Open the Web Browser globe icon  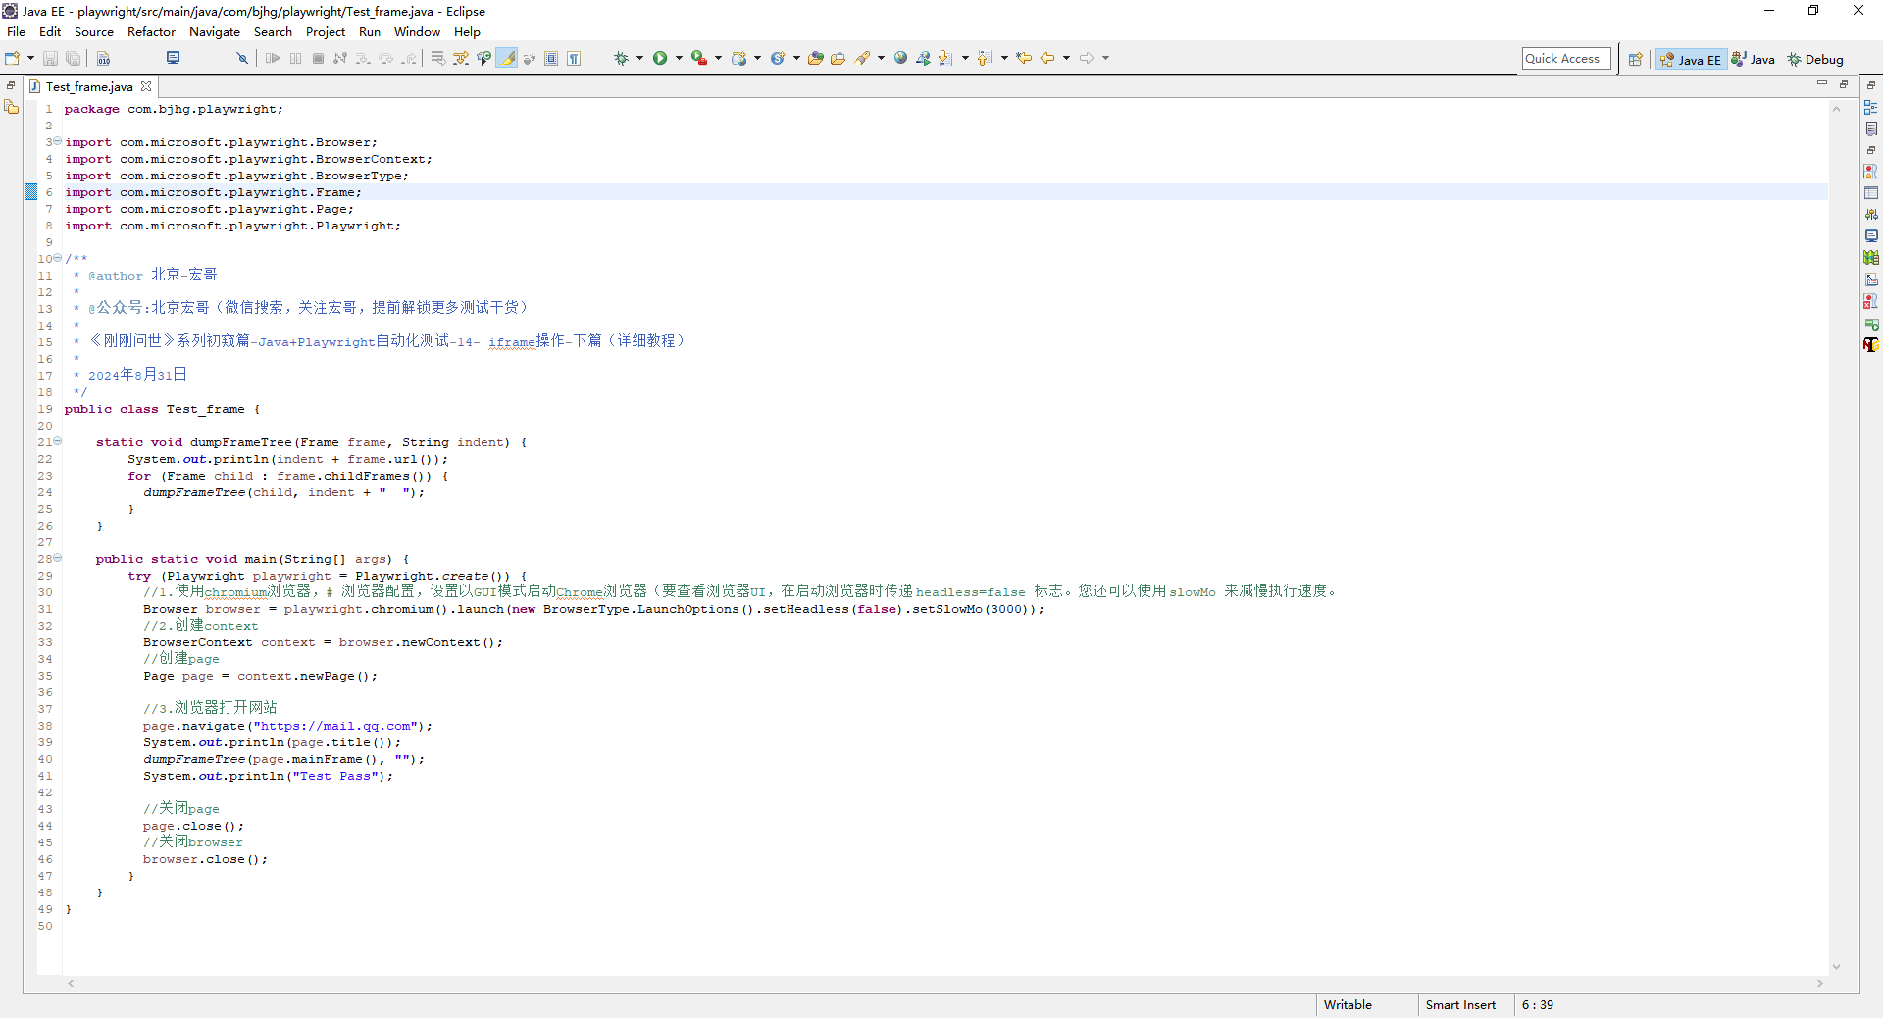(900, 59)
